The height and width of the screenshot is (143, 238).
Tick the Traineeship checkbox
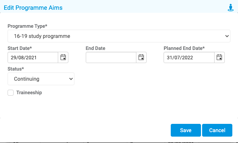pos(11,93)
